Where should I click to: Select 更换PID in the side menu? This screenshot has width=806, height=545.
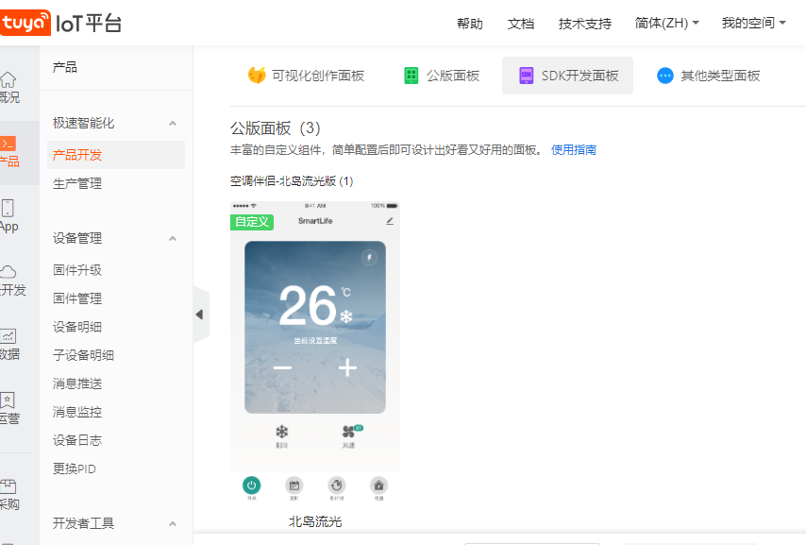pyautogui.click(x=75, y=468)
